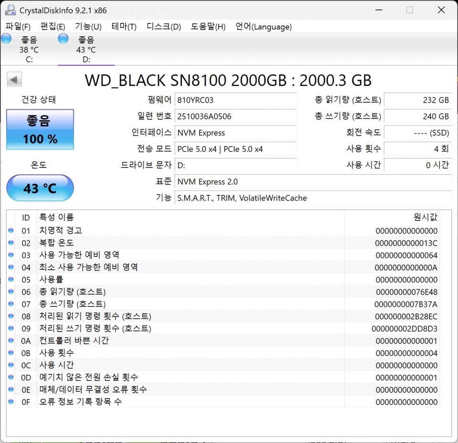Click the status dot for ID 0F row
458x443 pixels.
pyautogui.click(x=11, y=402)
